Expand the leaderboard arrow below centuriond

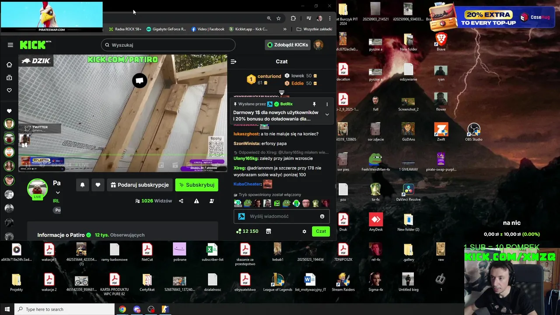[282, 92]
